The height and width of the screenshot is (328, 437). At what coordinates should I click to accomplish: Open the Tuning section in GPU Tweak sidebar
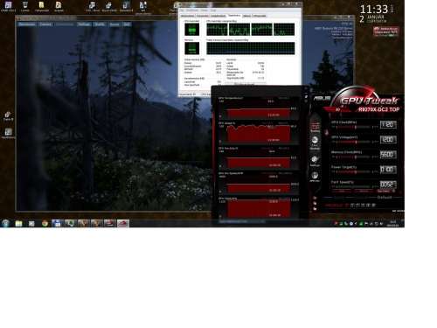coord(315,128)
